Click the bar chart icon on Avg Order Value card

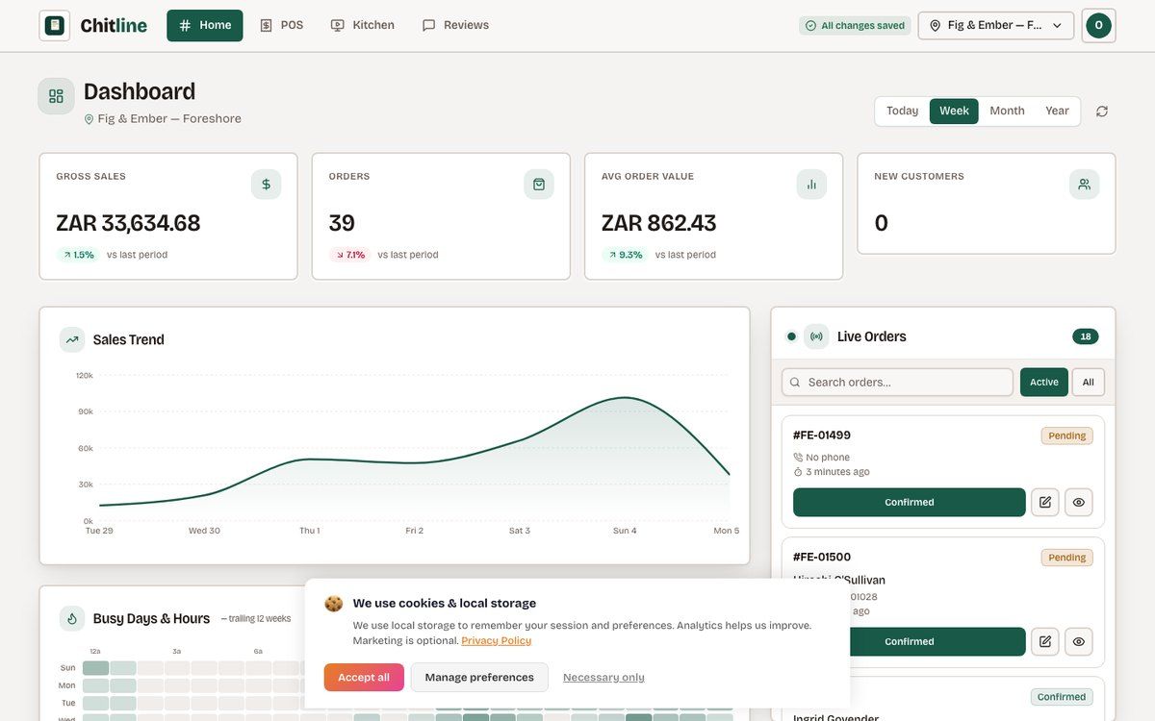click(811, 185)
